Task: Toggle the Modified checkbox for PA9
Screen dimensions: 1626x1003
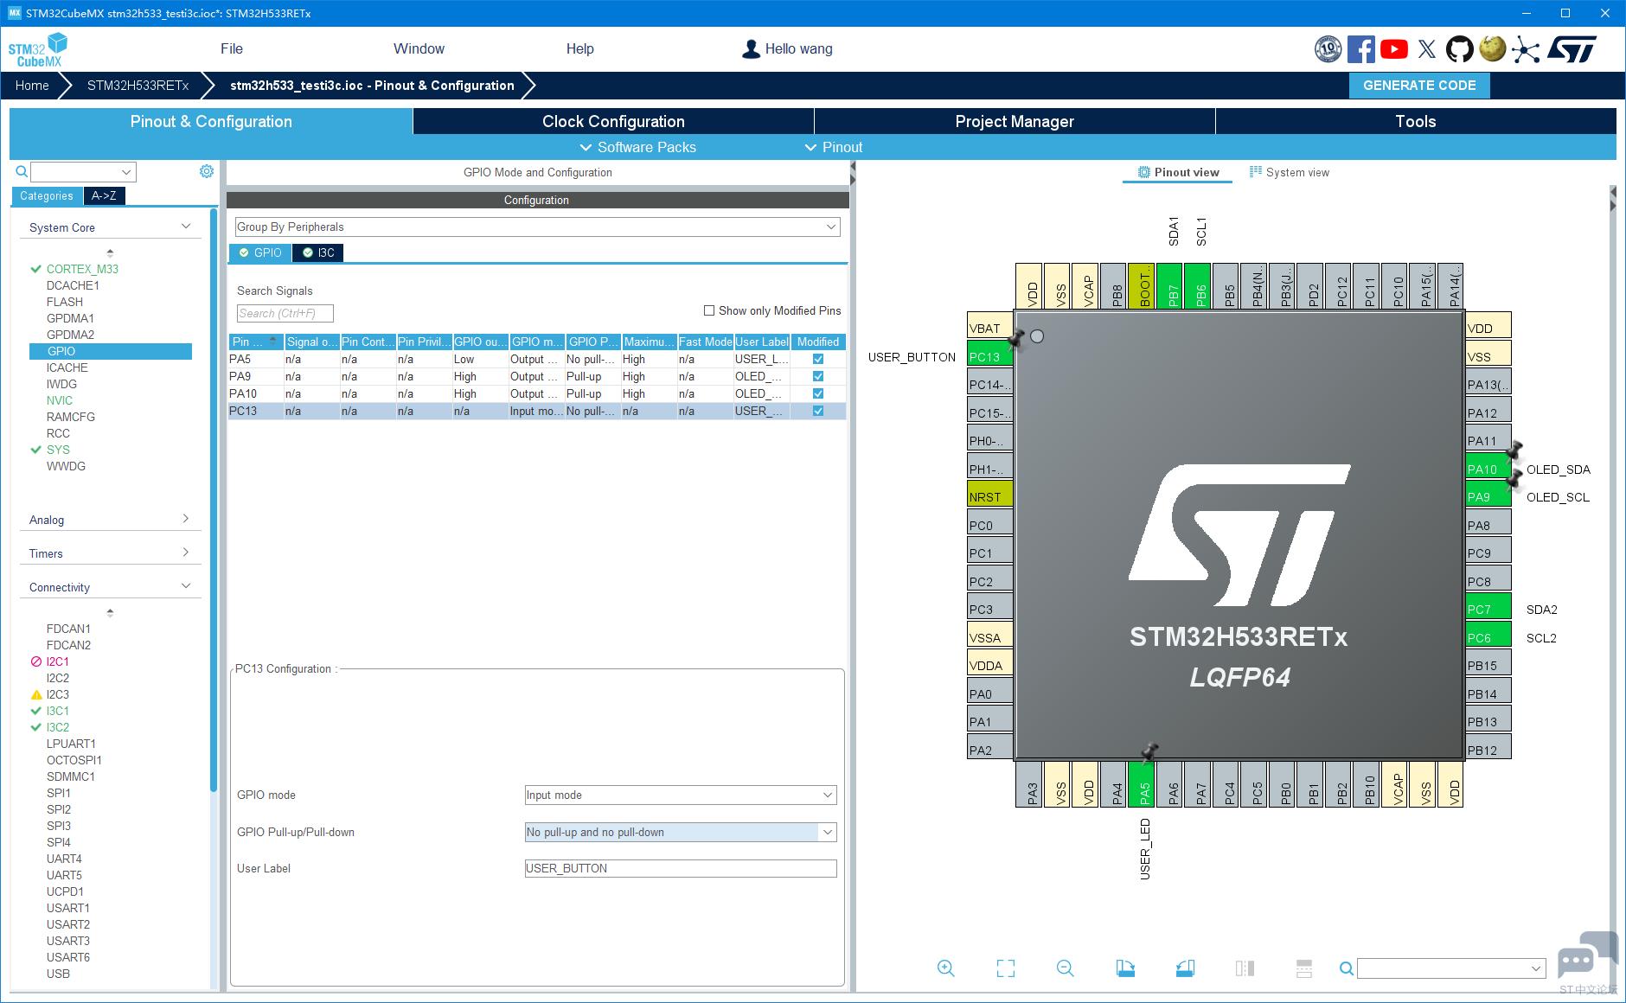Action: coord(818,376)
